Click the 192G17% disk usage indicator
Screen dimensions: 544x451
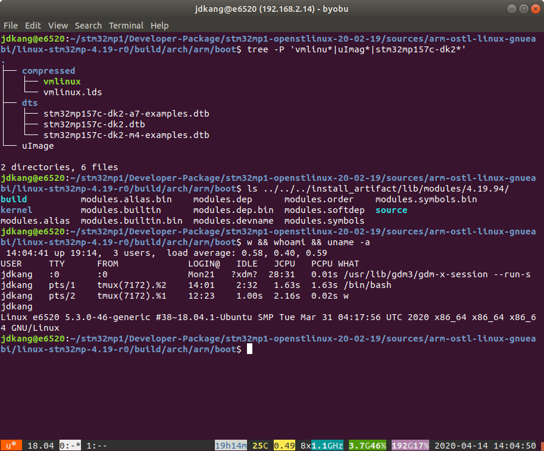point(410,446)
